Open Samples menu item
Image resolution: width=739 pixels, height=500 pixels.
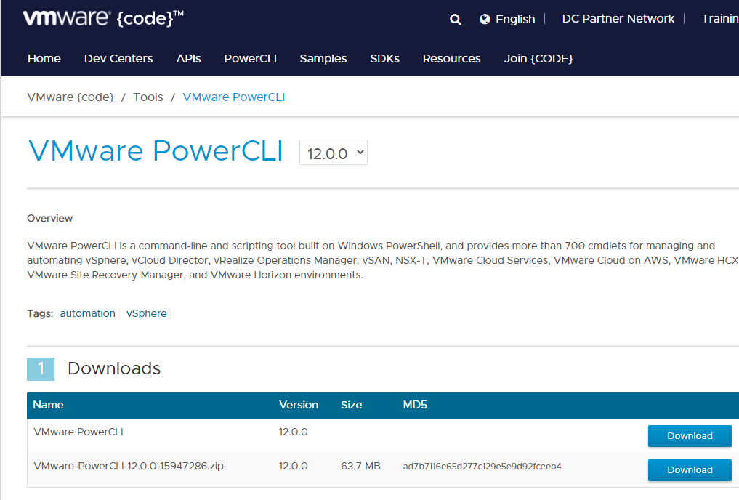(x=323, y=58)
